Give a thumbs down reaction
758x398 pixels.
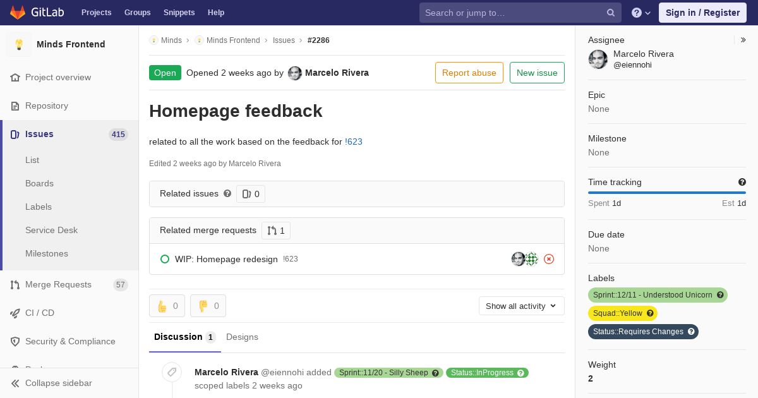[208, 306]
